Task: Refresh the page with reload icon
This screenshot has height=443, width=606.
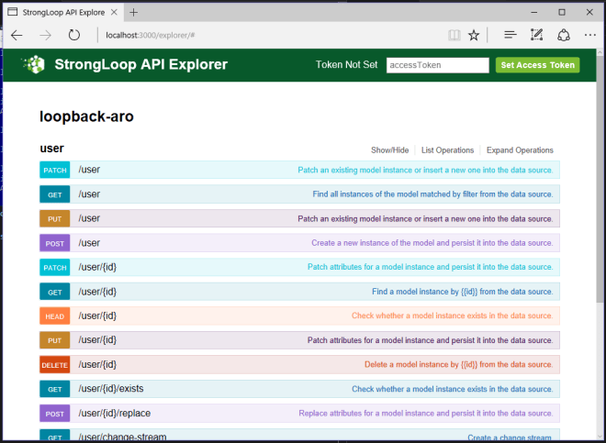Action: click(x=73, y=35)
